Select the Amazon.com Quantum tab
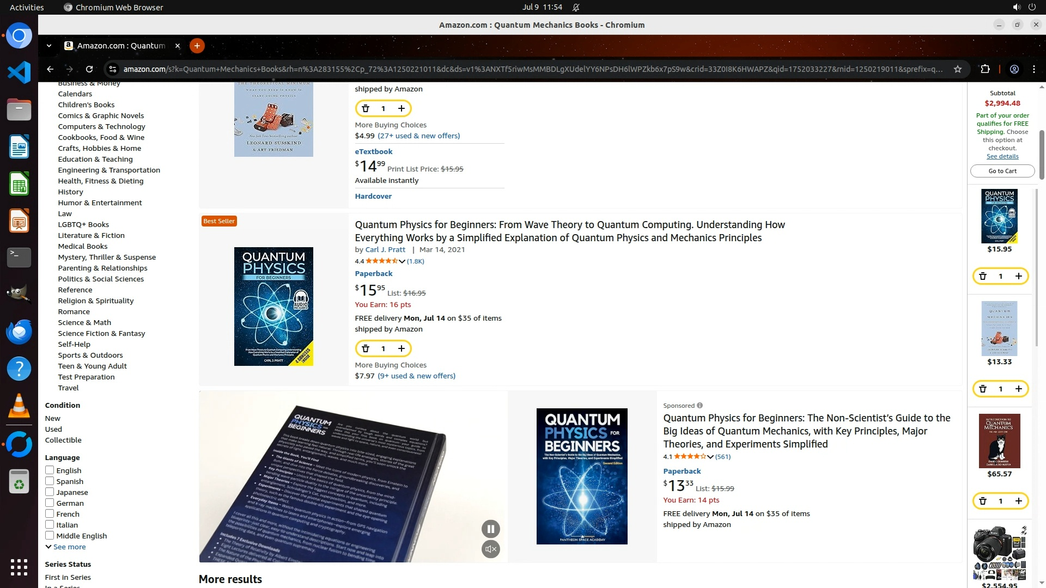Screen dimensions: 1046x588 tap(121, 46)
